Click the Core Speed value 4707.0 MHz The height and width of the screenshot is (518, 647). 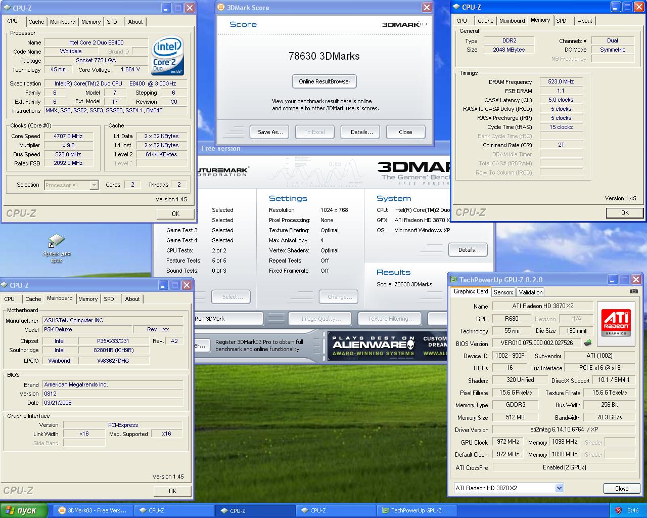[68, 136]
